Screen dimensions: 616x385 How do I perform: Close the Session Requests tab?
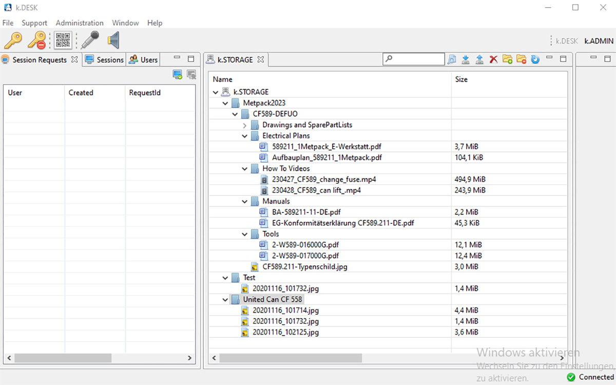(74, 60)
